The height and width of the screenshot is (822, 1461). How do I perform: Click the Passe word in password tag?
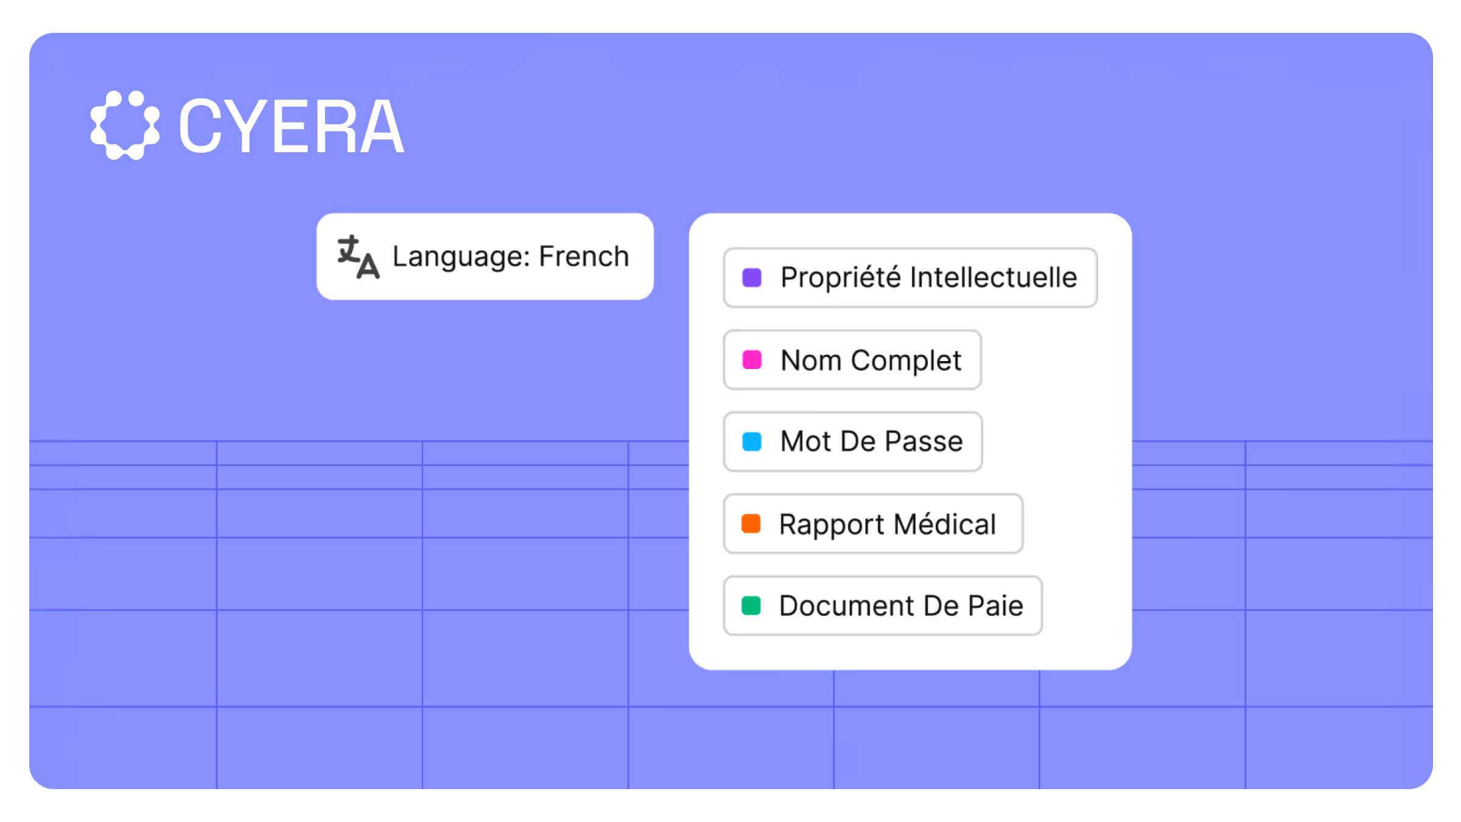[x=923, y=441]
